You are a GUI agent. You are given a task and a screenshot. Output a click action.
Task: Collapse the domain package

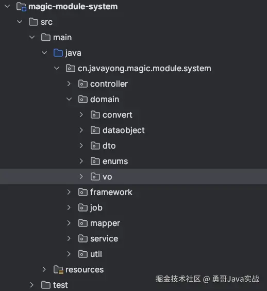(x=69, y=99)
